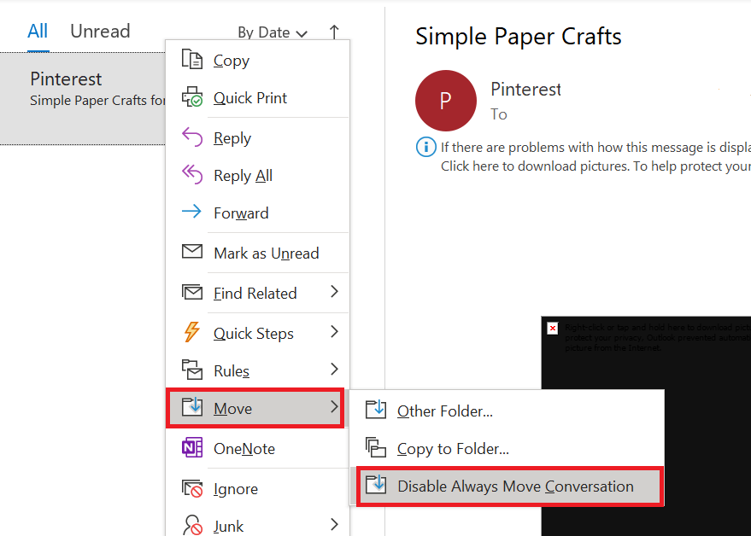Click the Rules folder-envelope icon

192,370
